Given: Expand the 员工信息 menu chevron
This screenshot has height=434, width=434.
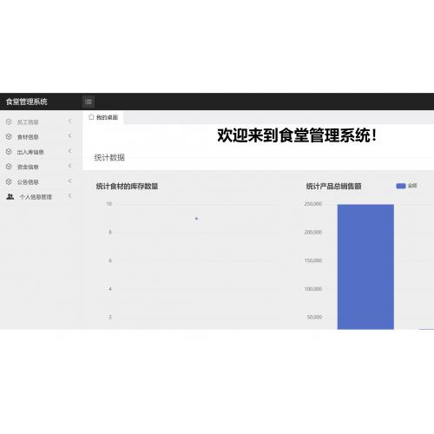Looking at the screenshot, I should [69, 121].
